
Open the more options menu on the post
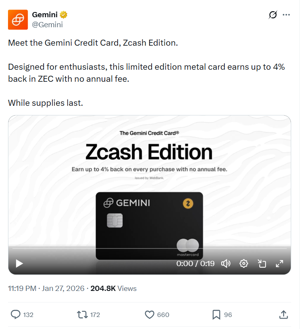(286, 15)
